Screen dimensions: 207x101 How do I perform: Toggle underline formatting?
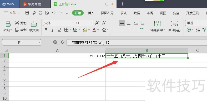click(x=59, y=30)
